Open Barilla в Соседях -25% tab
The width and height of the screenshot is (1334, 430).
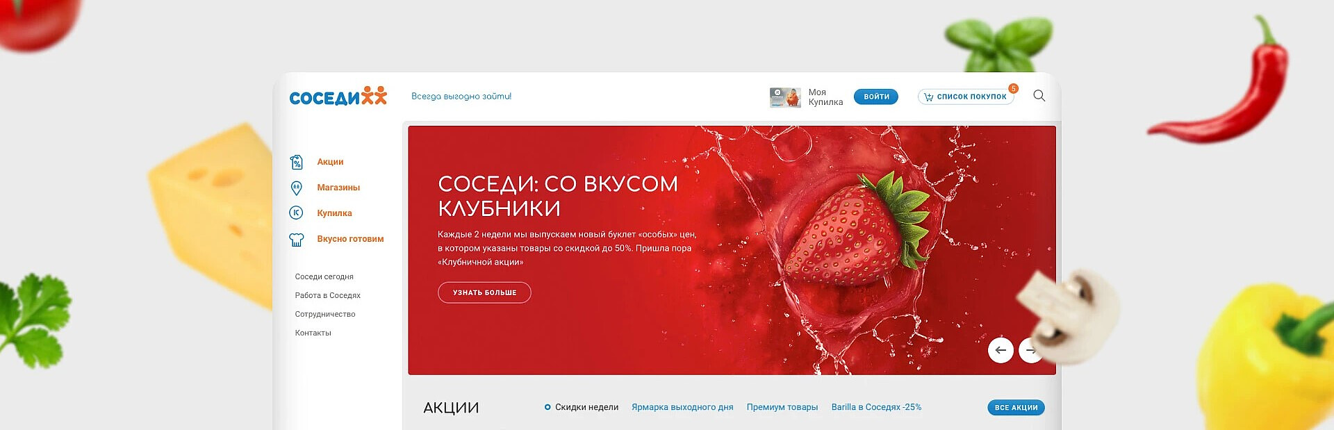click(876, 407)
